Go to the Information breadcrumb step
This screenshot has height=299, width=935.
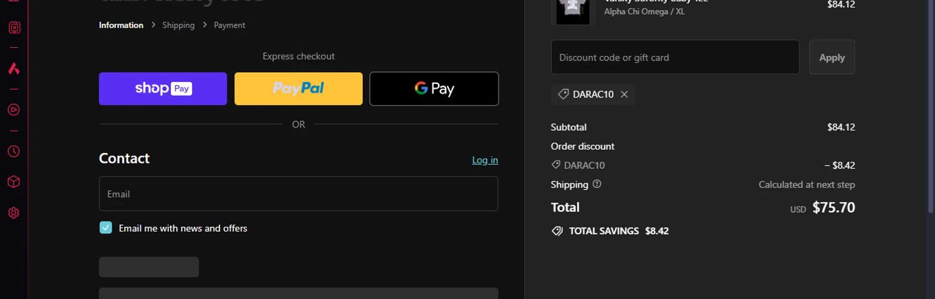(121, 25)
